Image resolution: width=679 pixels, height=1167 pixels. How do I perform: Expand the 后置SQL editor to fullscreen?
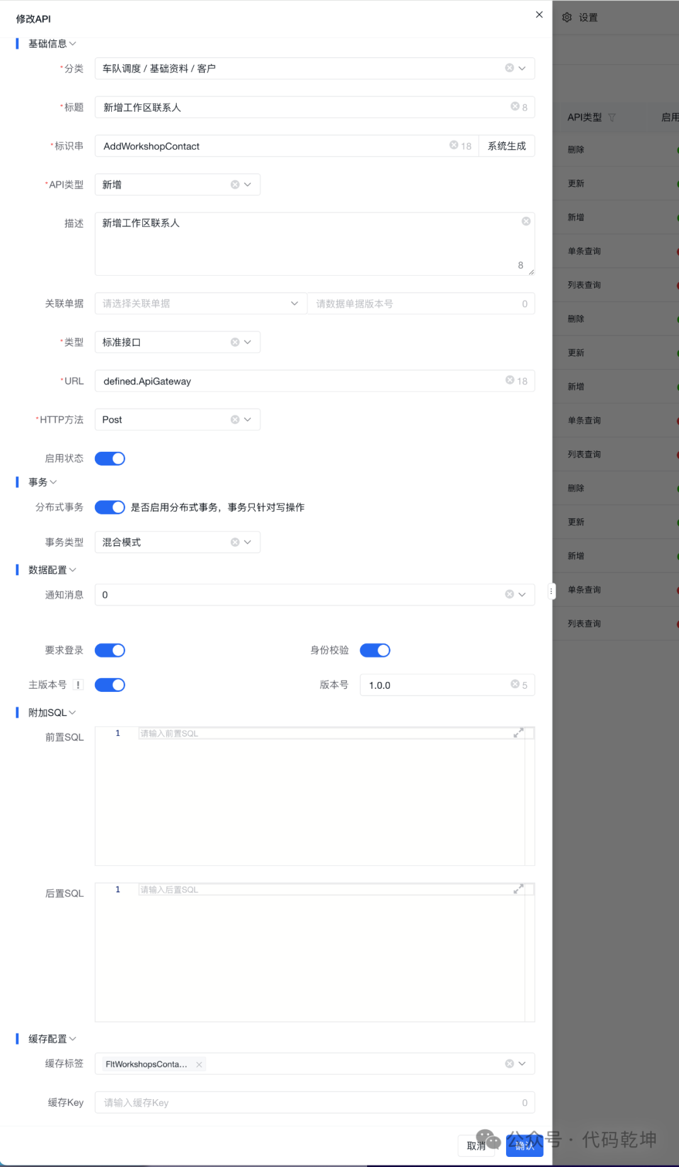[x=518, y=889]
